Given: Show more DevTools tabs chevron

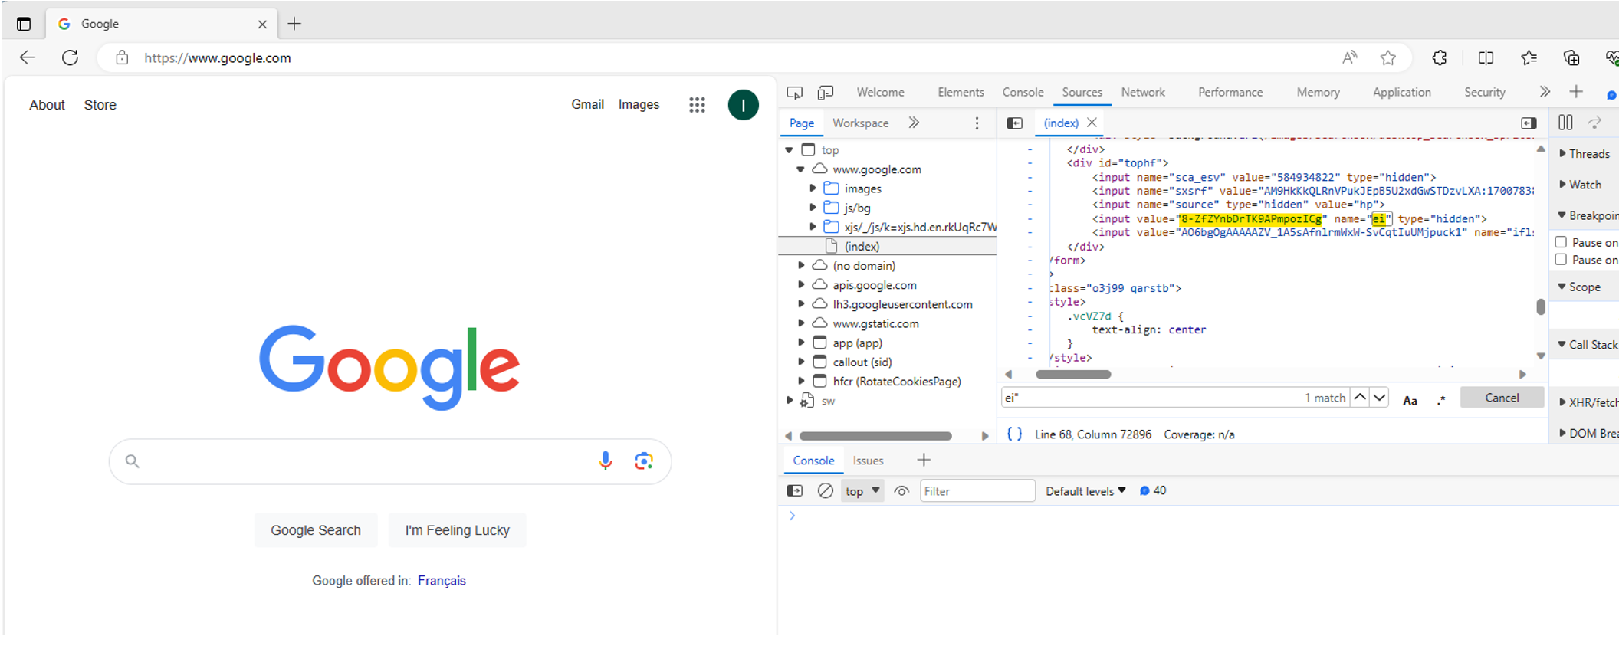Looking at the screenshot, I should click(1545, 92).
